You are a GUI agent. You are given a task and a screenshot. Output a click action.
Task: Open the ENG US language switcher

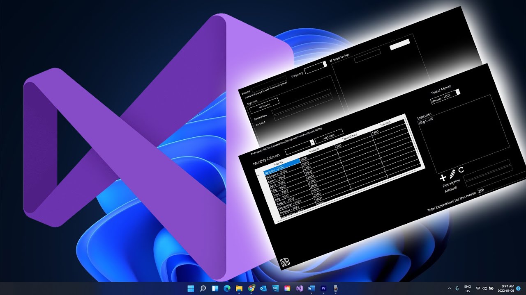(468, 288)
